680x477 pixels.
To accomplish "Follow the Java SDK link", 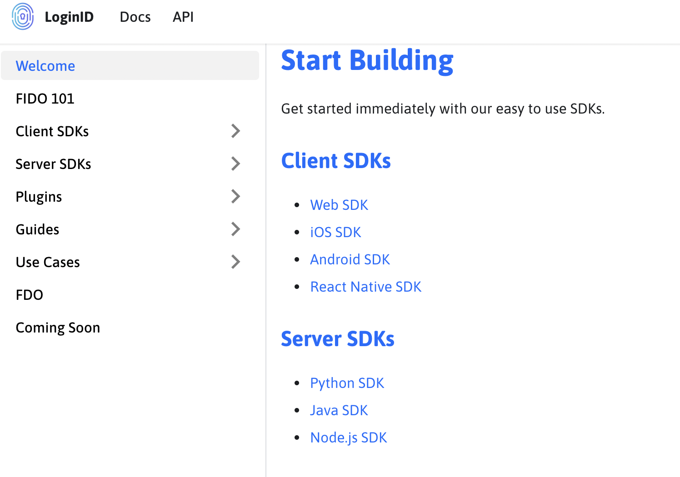I will (x=339, y=410).
